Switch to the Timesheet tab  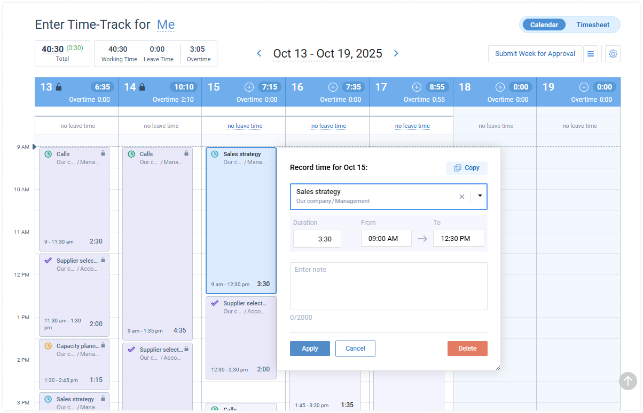tap(593, 25)
